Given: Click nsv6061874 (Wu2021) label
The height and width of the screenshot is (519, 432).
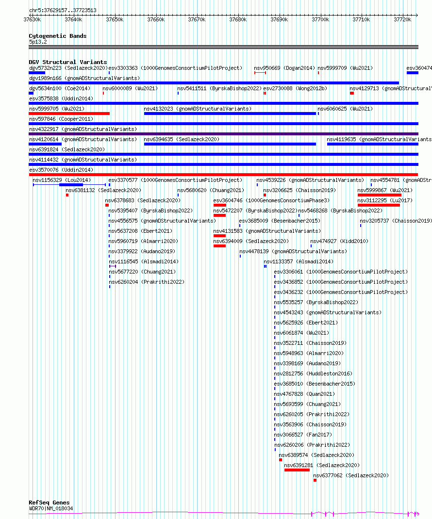Looking at the screenshot, I should 301,333.
